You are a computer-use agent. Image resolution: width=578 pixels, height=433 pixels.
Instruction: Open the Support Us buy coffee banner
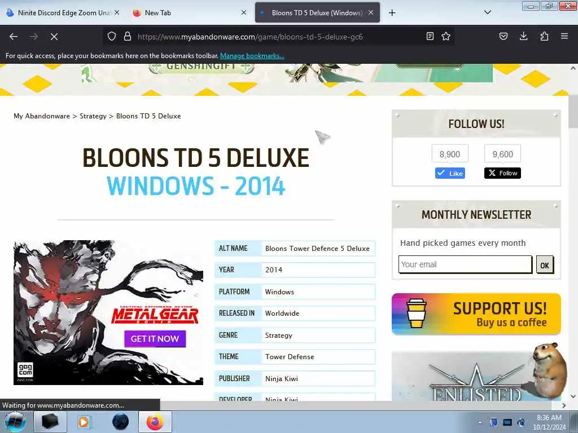pos(476,313)
